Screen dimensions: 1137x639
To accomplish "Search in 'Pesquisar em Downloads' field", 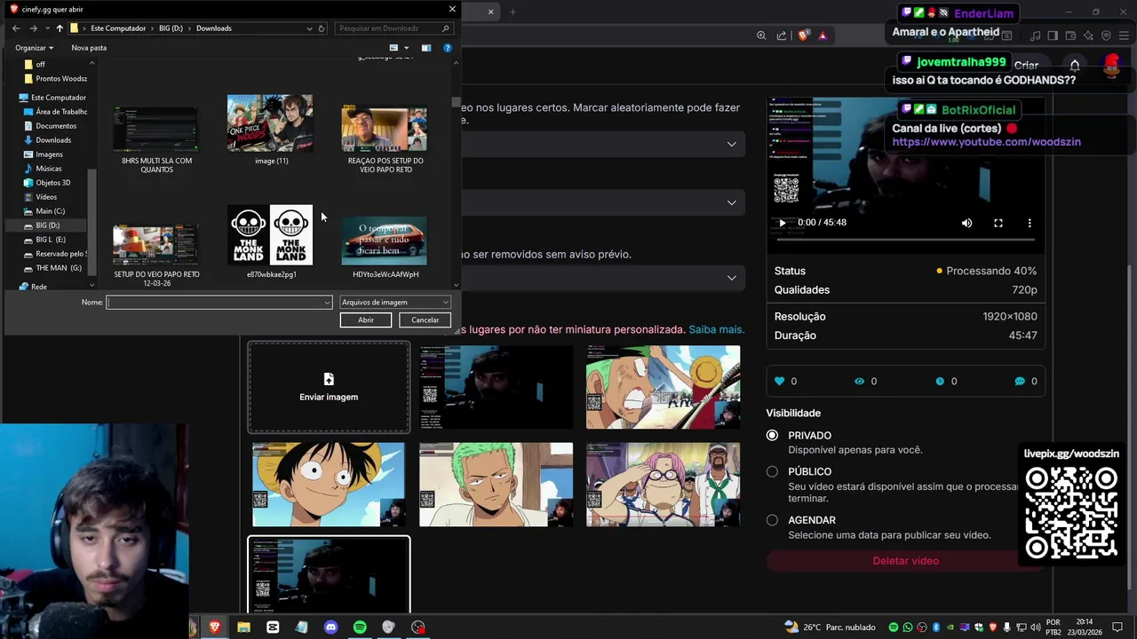I will tap(394, 28).
